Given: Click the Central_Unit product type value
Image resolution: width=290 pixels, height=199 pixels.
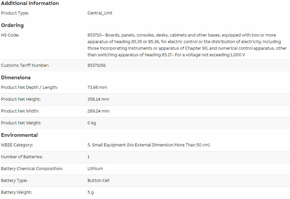Looking at the screenshot, I should point(100,13).
